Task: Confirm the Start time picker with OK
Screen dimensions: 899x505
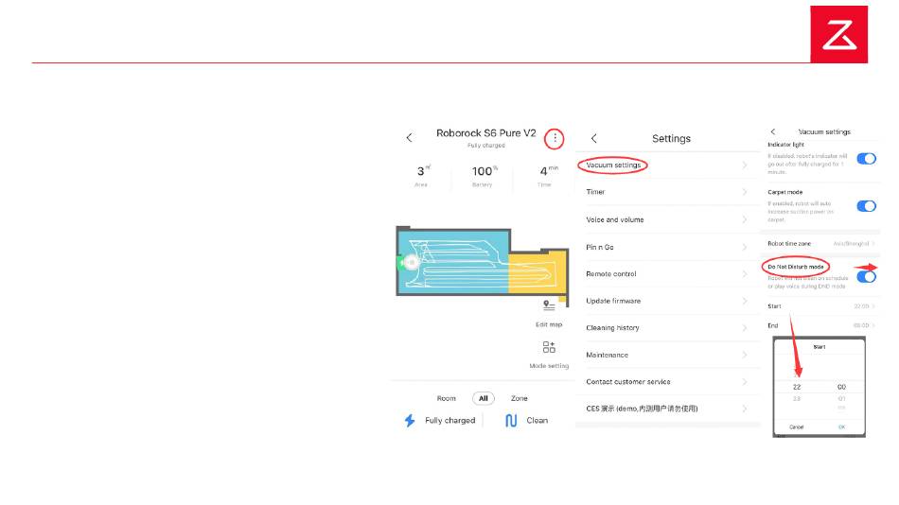Action: click(x=841, y=427)
